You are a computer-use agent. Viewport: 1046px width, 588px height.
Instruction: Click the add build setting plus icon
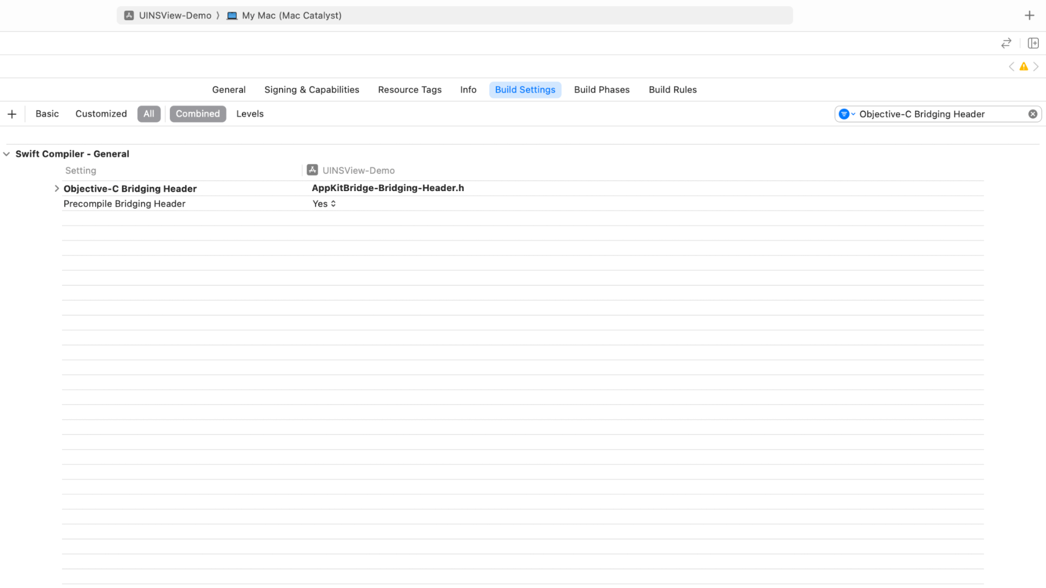[x=12, y=114]
